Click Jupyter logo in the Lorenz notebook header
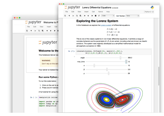The width and height of the screenshot is (164, 116). tap(72, 7)
